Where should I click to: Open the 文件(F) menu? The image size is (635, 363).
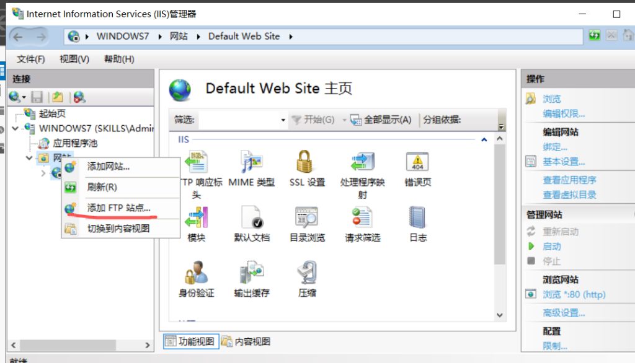pyautogui.click(x=31, y=59)
